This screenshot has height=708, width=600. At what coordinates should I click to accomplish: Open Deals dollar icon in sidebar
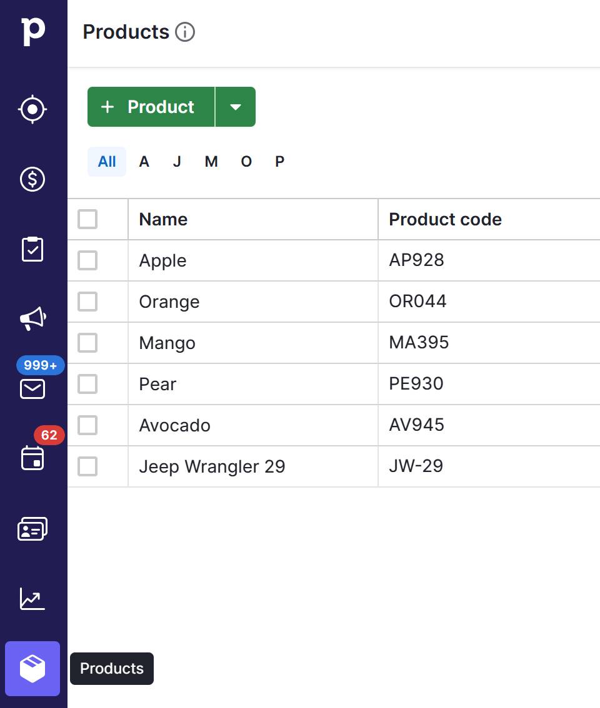(32, 179)
